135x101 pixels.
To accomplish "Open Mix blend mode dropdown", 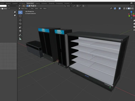I will [12, 6].
